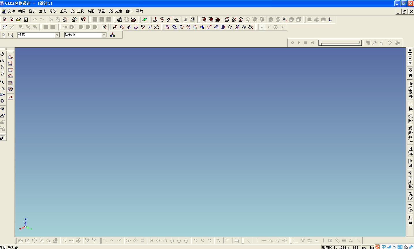Open the 设置 menu
Screen dimensions: 414x249
101,11
